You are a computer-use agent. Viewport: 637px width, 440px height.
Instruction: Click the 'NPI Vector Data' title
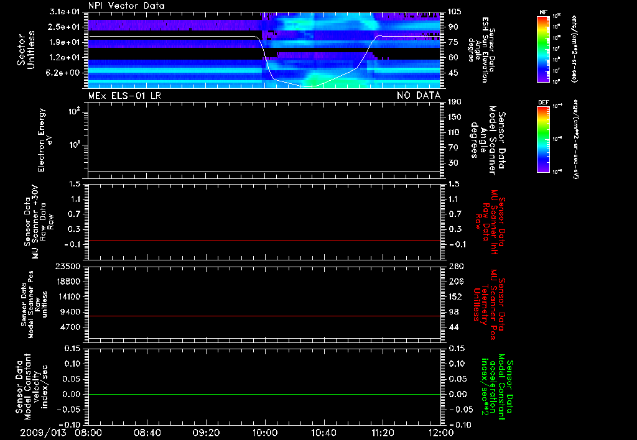(x=127, y=6)
